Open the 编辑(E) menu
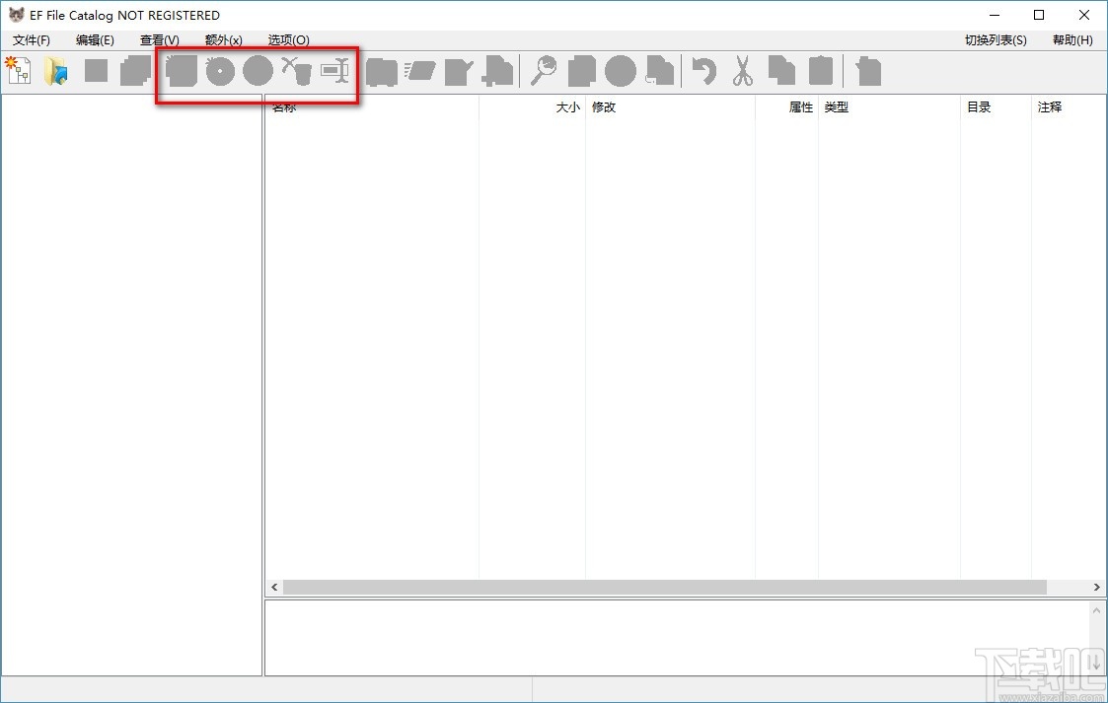The image size is (1108, 703). point(95,40)
